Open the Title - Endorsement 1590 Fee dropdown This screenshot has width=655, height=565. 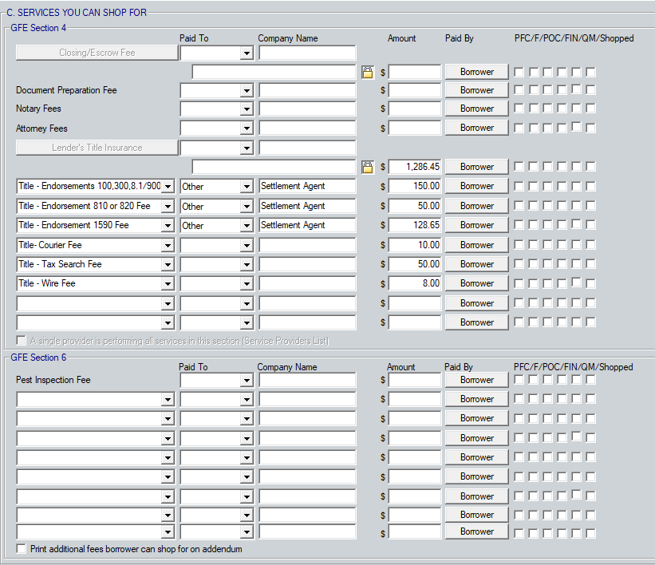[168, 226]
